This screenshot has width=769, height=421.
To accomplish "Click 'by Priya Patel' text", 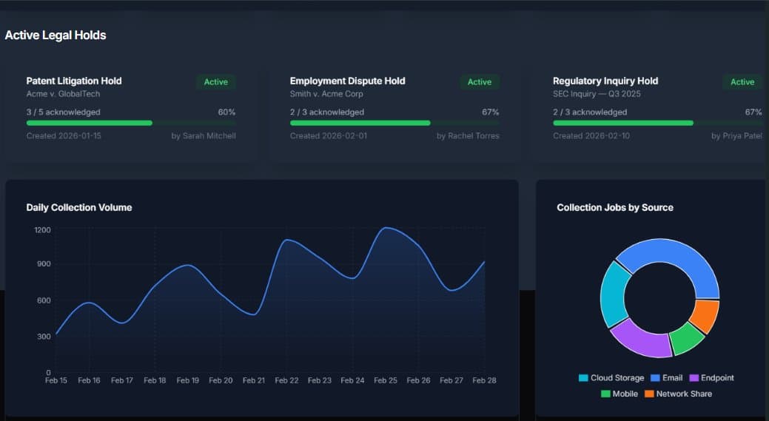I will point(736,135).
